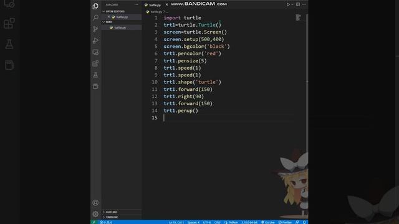The image size is (399, 224).
Task: Click line 5 screen.bgcolor('black')
Action: pos(196,47)
